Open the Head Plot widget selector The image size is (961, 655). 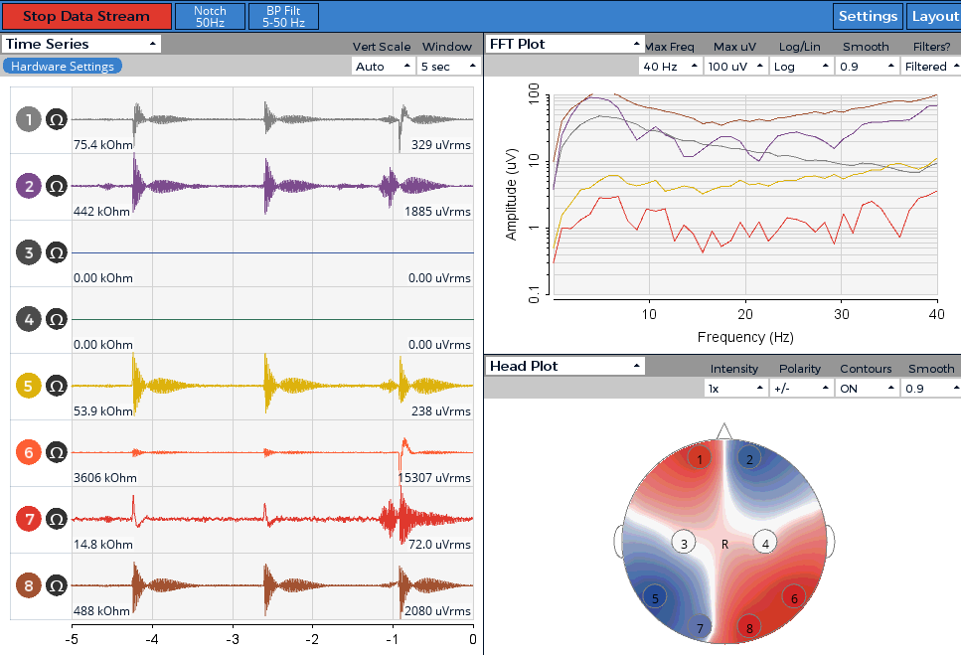click(565, 367)
